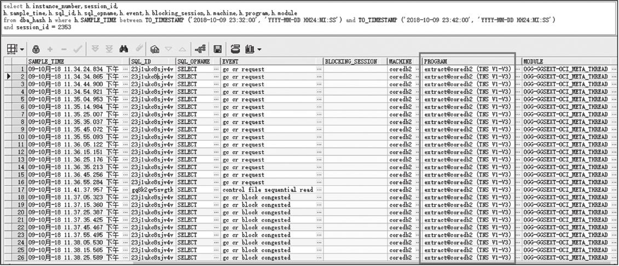The width and height of the screenshot is (619, 266).
Task: Click the fetch last page icon
Action: tap(109, 49)
